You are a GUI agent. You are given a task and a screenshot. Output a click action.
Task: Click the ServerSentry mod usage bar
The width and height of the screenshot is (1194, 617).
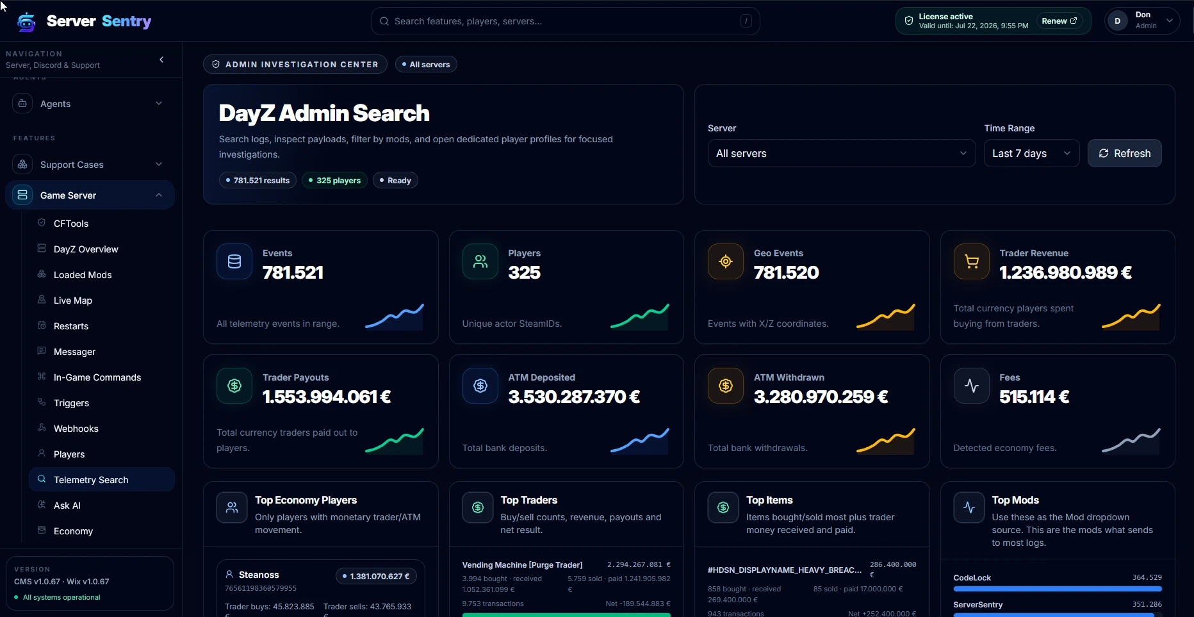[x=1058, y=615]
